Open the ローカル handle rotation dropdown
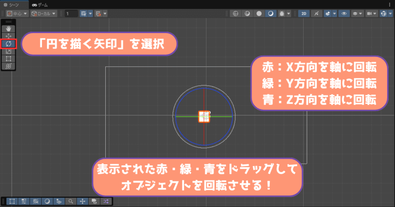The width and height of the screenshot is (395, 207). click(x=44, y=13)
